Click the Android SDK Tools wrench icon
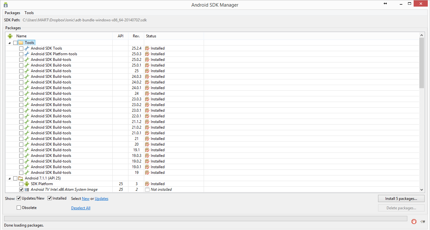Image resolution: width=430 pixels, height=230 pixels. [x=27, y=48]
